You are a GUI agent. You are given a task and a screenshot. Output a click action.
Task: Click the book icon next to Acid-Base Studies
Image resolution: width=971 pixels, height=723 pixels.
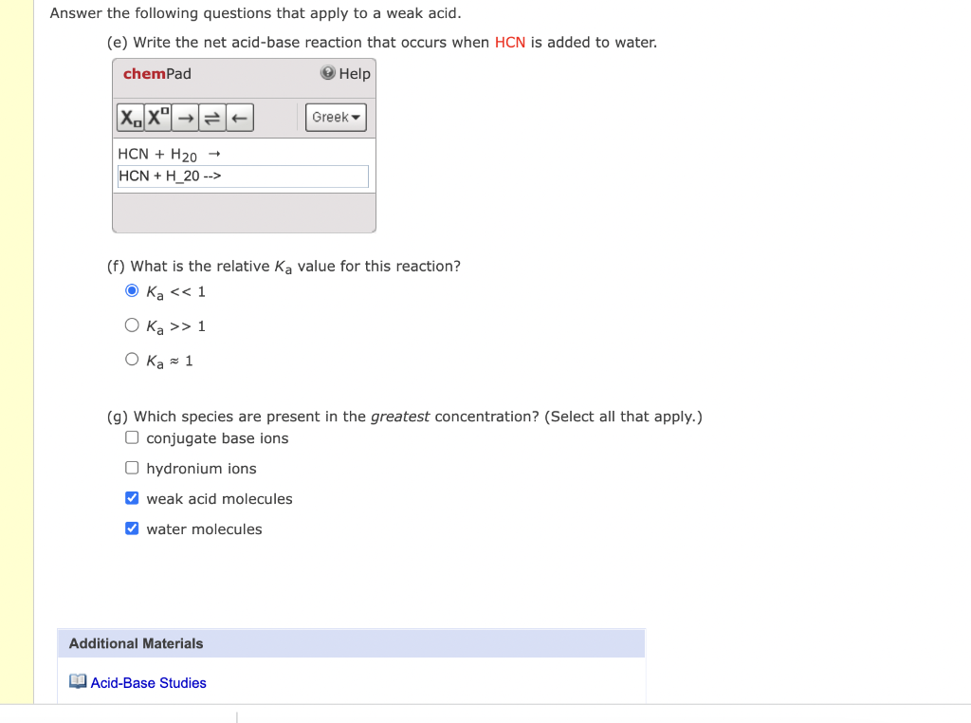[77, 680]
